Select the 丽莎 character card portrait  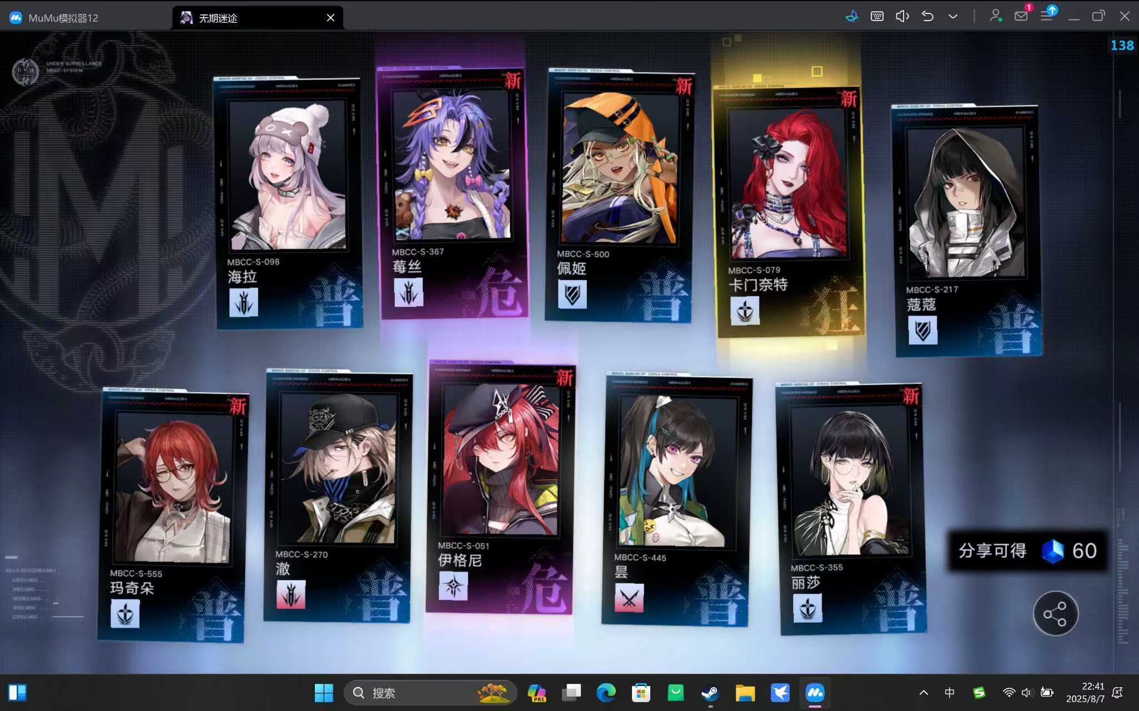click(x=852, y=481)
